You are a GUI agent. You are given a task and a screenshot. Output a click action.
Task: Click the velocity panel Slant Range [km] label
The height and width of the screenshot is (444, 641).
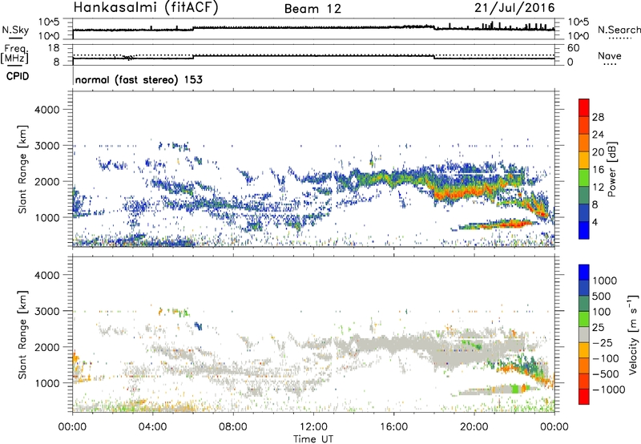[x=22, y=335]
